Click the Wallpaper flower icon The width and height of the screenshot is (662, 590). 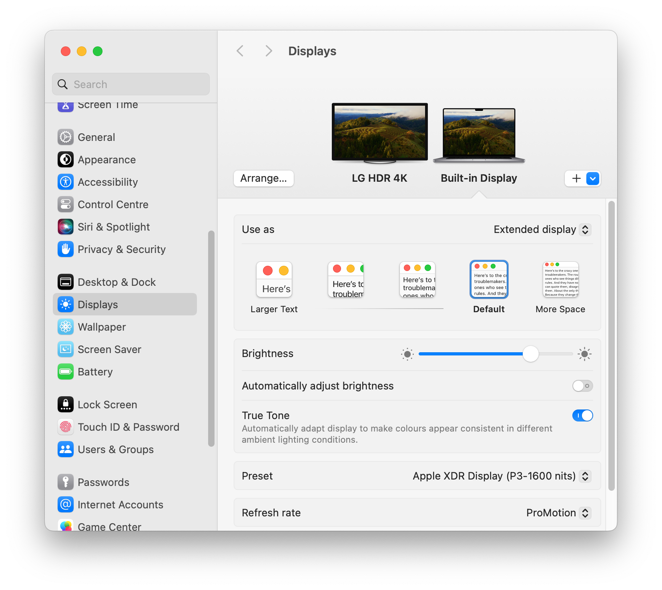[x=66, y=327]
